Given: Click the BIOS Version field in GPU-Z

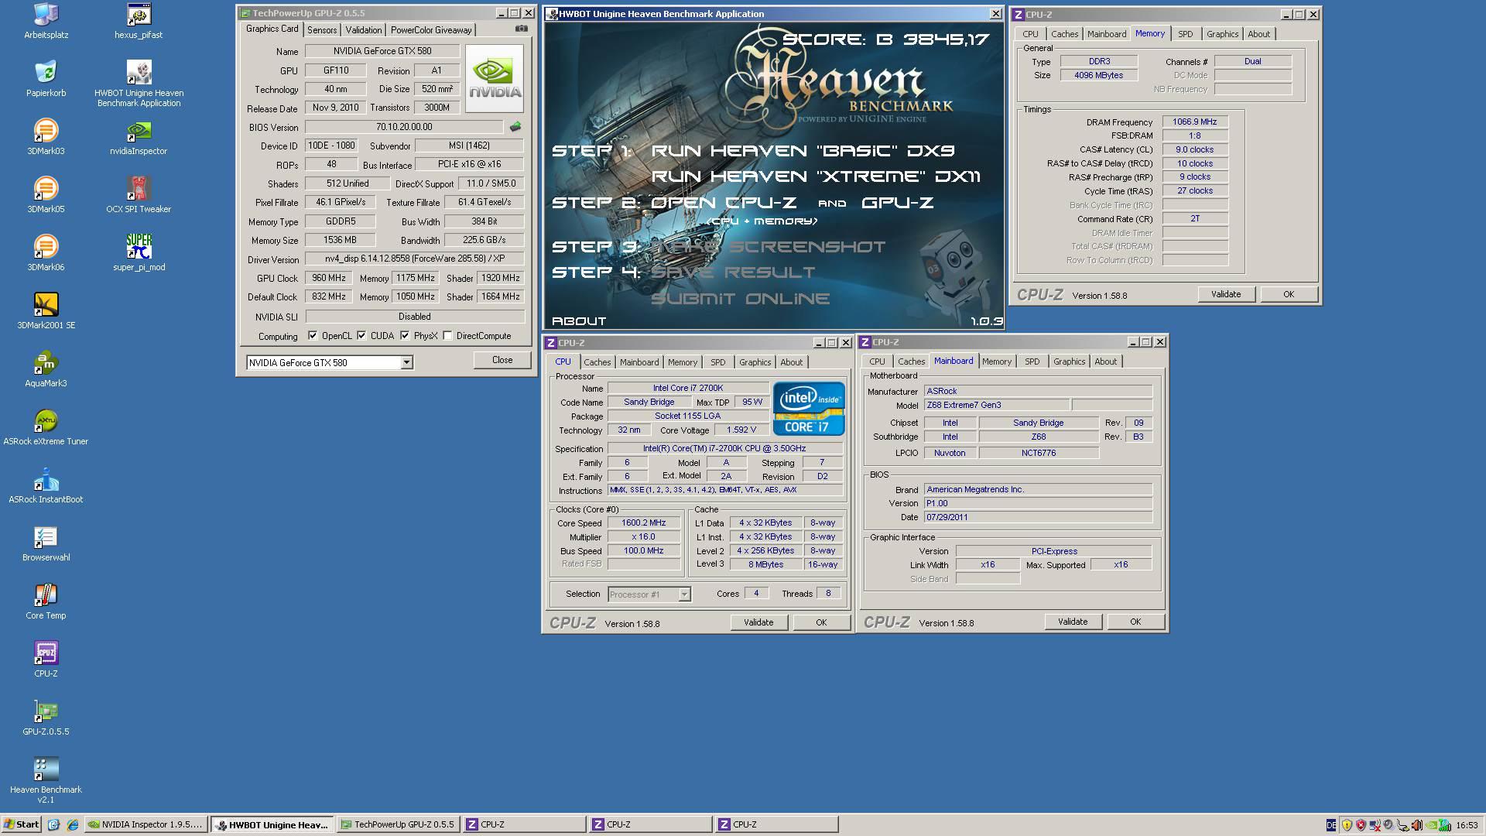Looking at the screenshot, I should pos(404,127).
